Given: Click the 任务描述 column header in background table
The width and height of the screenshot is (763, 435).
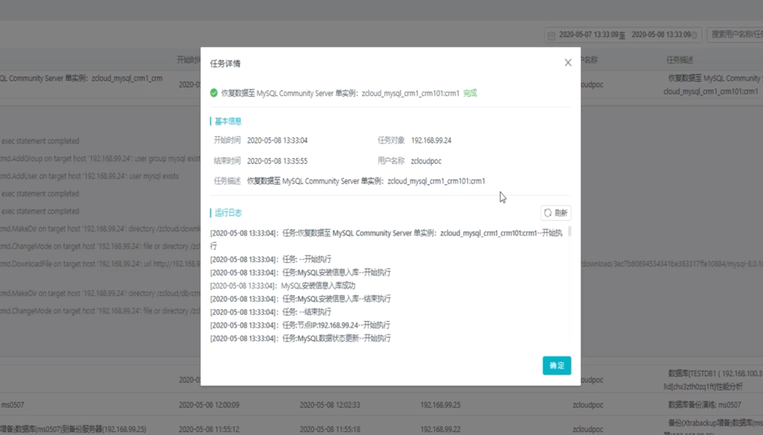Looking at the screenshot, I should tap(680, 60).
